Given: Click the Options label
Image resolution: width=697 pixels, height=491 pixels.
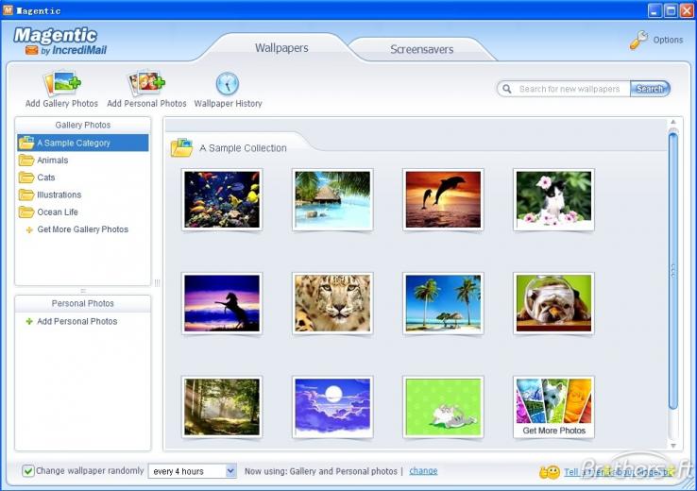Looking at the screenshot, I should 668,40.
